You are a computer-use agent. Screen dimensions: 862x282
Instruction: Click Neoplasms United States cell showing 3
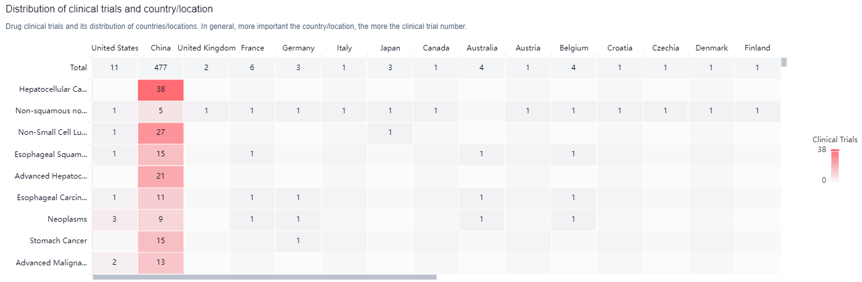(x=114, y=219)
